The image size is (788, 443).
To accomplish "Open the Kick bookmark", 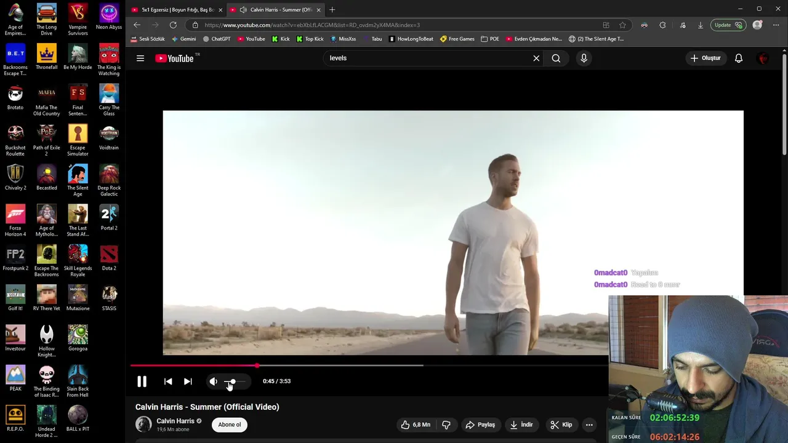I will tap(281, 39).
